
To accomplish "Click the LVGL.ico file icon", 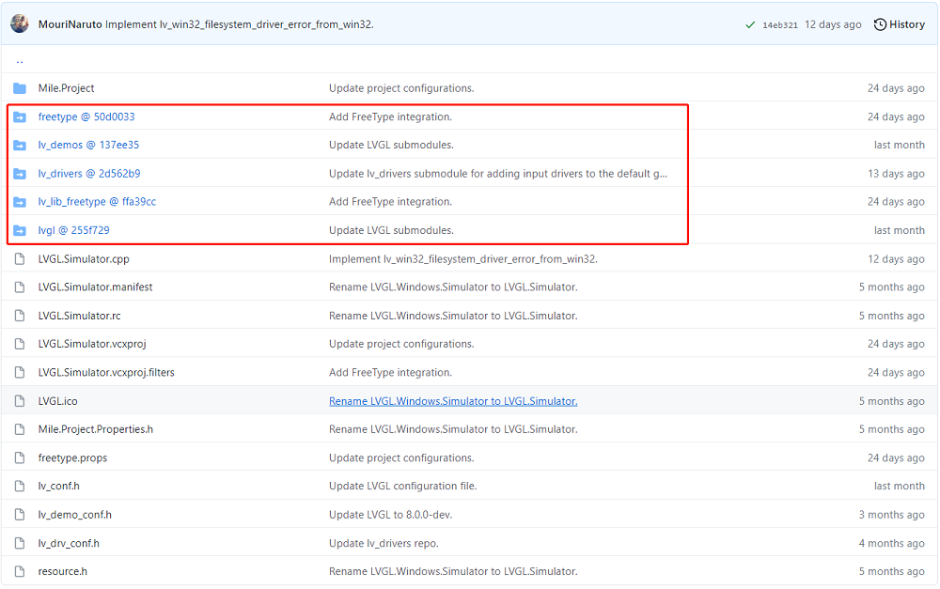I will pos(20,401).
